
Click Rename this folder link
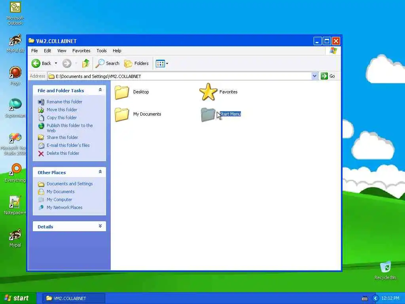(x=64, y=102)
